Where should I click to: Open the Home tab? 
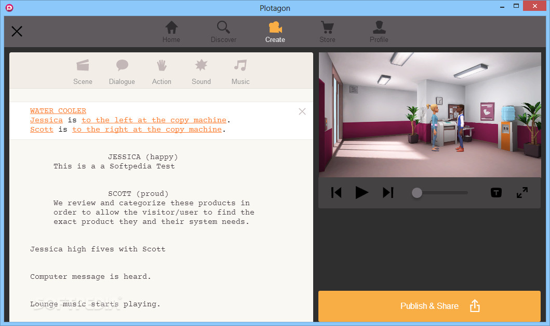click(171, 32)
